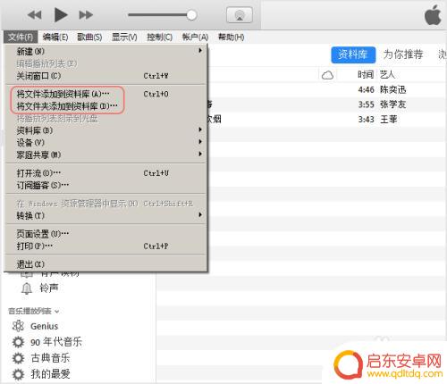
Task: Select the song row by 张学友
Action: [x=327, y=104]
